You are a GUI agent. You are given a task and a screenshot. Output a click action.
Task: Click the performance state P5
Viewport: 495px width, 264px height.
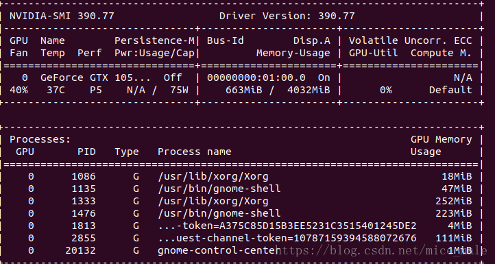coord(96,90)
